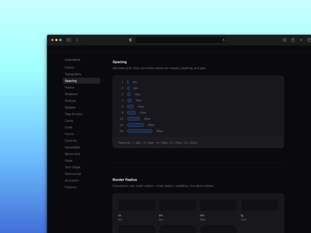
Task: Add a new tab with plus icon
Action: (301, 40)
